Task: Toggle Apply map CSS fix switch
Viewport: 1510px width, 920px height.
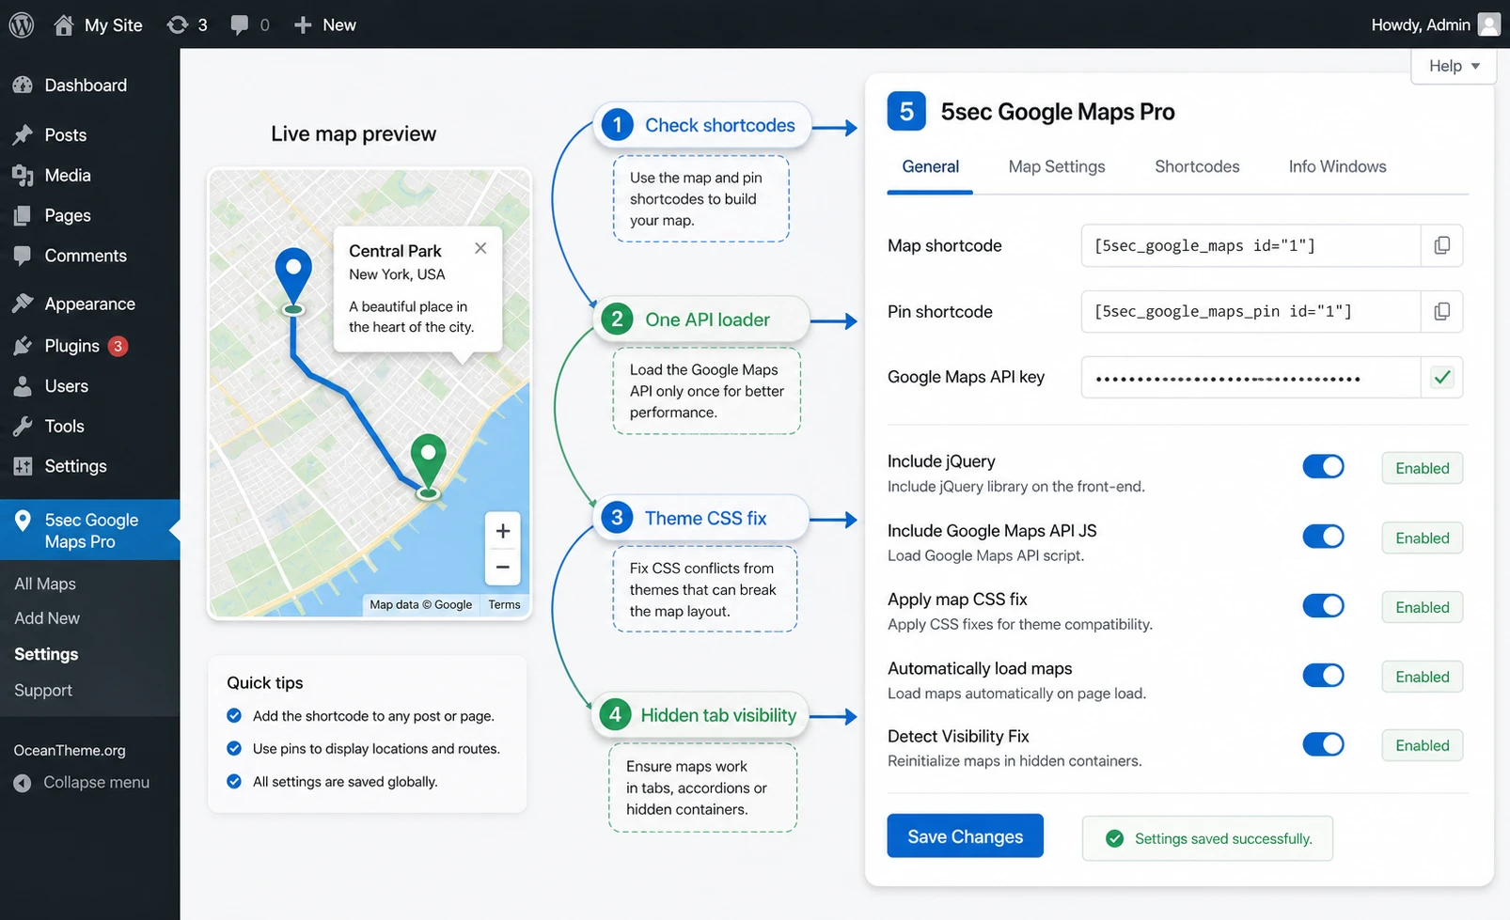Action: [1323, 606]
